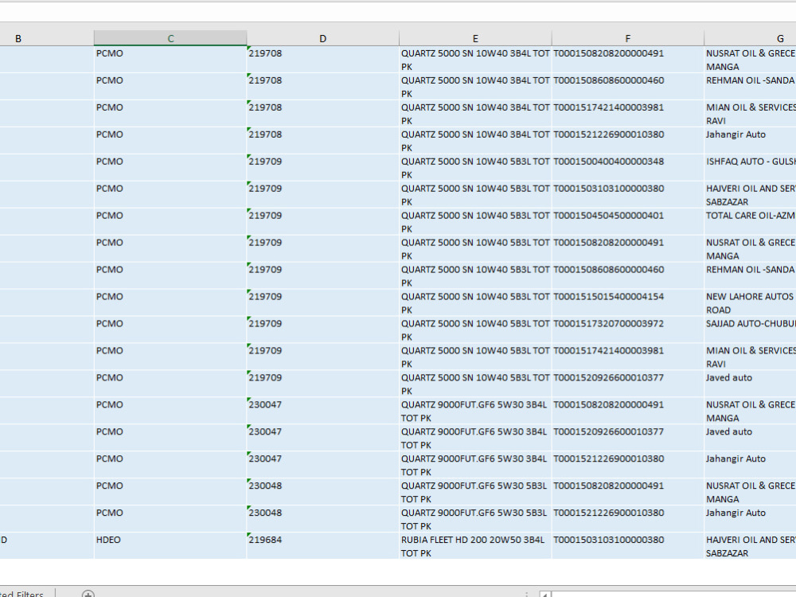This screenshot has width=796, height=597.
Task: Click HAJVERI OIL AND SER in the HDEO row
Action: tap(751, 546)
